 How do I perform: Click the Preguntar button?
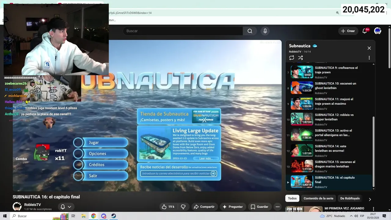[233, 207]
